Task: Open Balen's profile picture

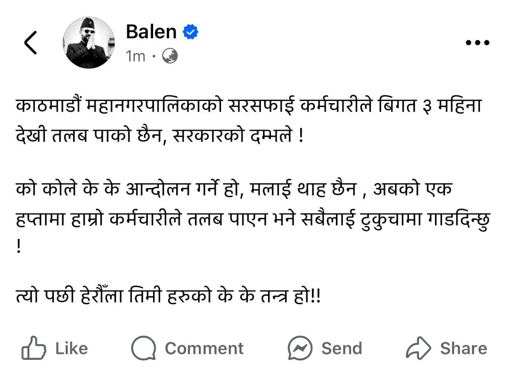Action: 89,43
